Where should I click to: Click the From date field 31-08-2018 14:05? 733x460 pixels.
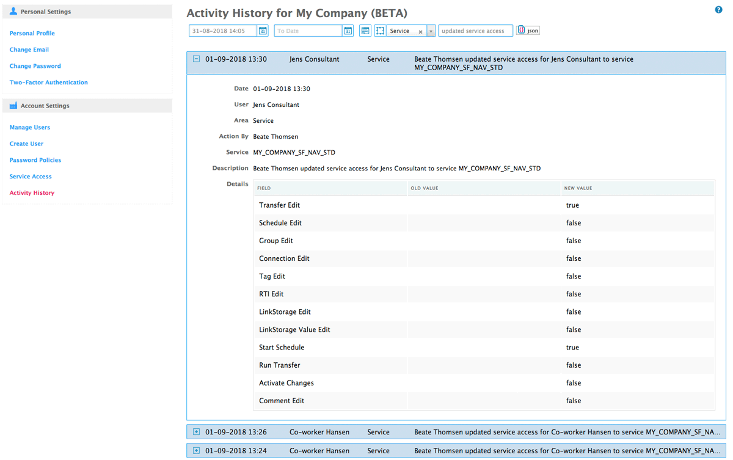(224, 31)
